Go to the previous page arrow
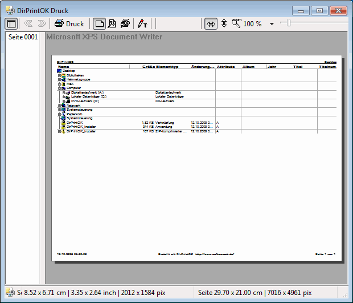This screenshot has height=303, width=353. point(28,23)
